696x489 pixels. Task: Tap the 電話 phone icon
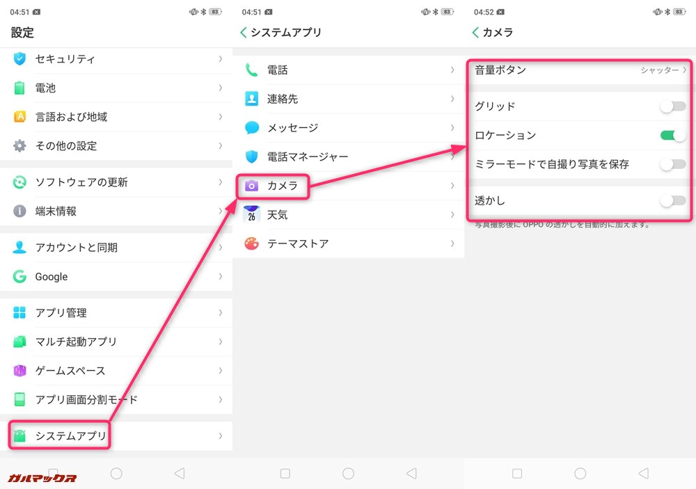tap(251, 70)
